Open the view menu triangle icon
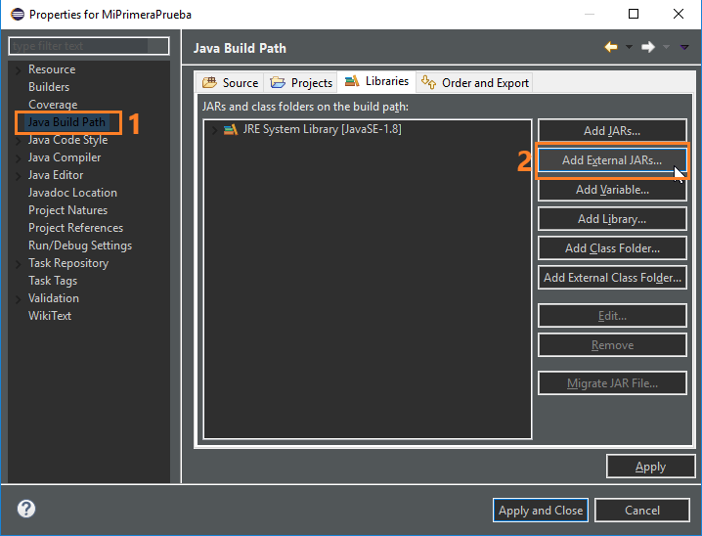Image resolution: width=702 pixels, height=536 pixels. click(683, 47)
